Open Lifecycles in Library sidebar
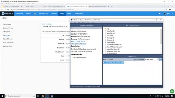This screenshot has height=98, width=175. (x=6, y=32)
